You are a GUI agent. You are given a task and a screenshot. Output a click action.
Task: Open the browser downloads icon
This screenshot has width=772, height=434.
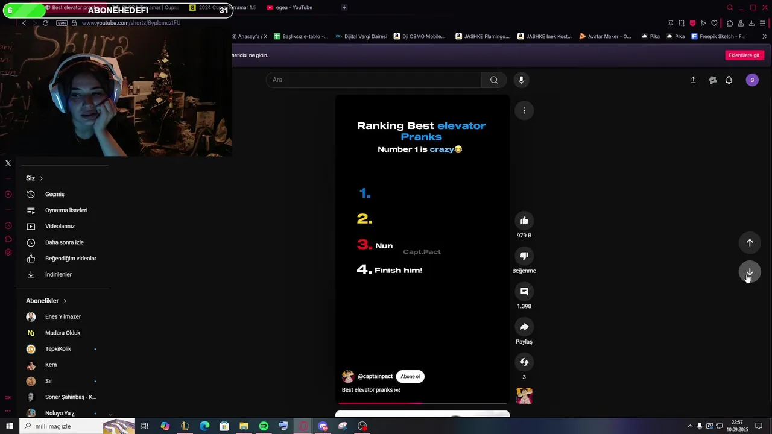751,23
